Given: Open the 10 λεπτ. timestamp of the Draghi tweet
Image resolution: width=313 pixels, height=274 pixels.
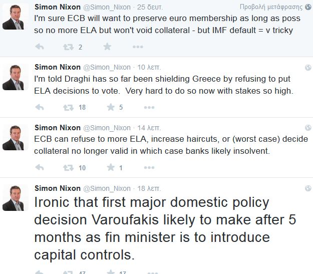Looking at the screenshot, I should pos(148,67).
